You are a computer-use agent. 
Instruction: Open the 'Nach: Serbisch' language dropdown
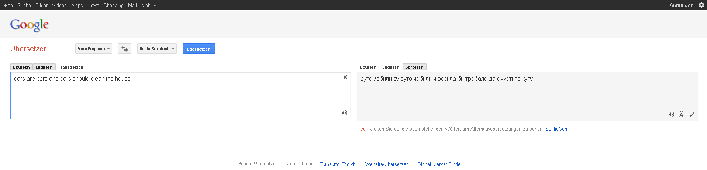pos(157,49)
